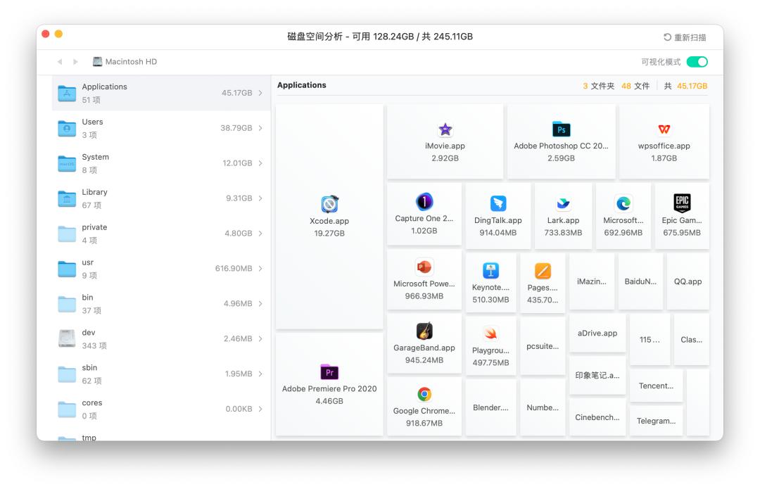The width and height of the screenshot is (760, 489).
Task: Click the Google Chrome icon
Action: (x=424, y=395)
